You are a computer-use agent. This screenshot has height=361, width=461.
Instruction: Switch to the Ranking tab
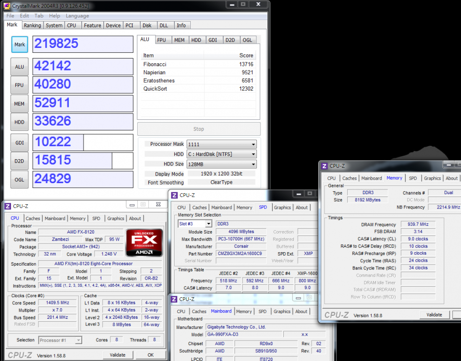tap(32, 25)
